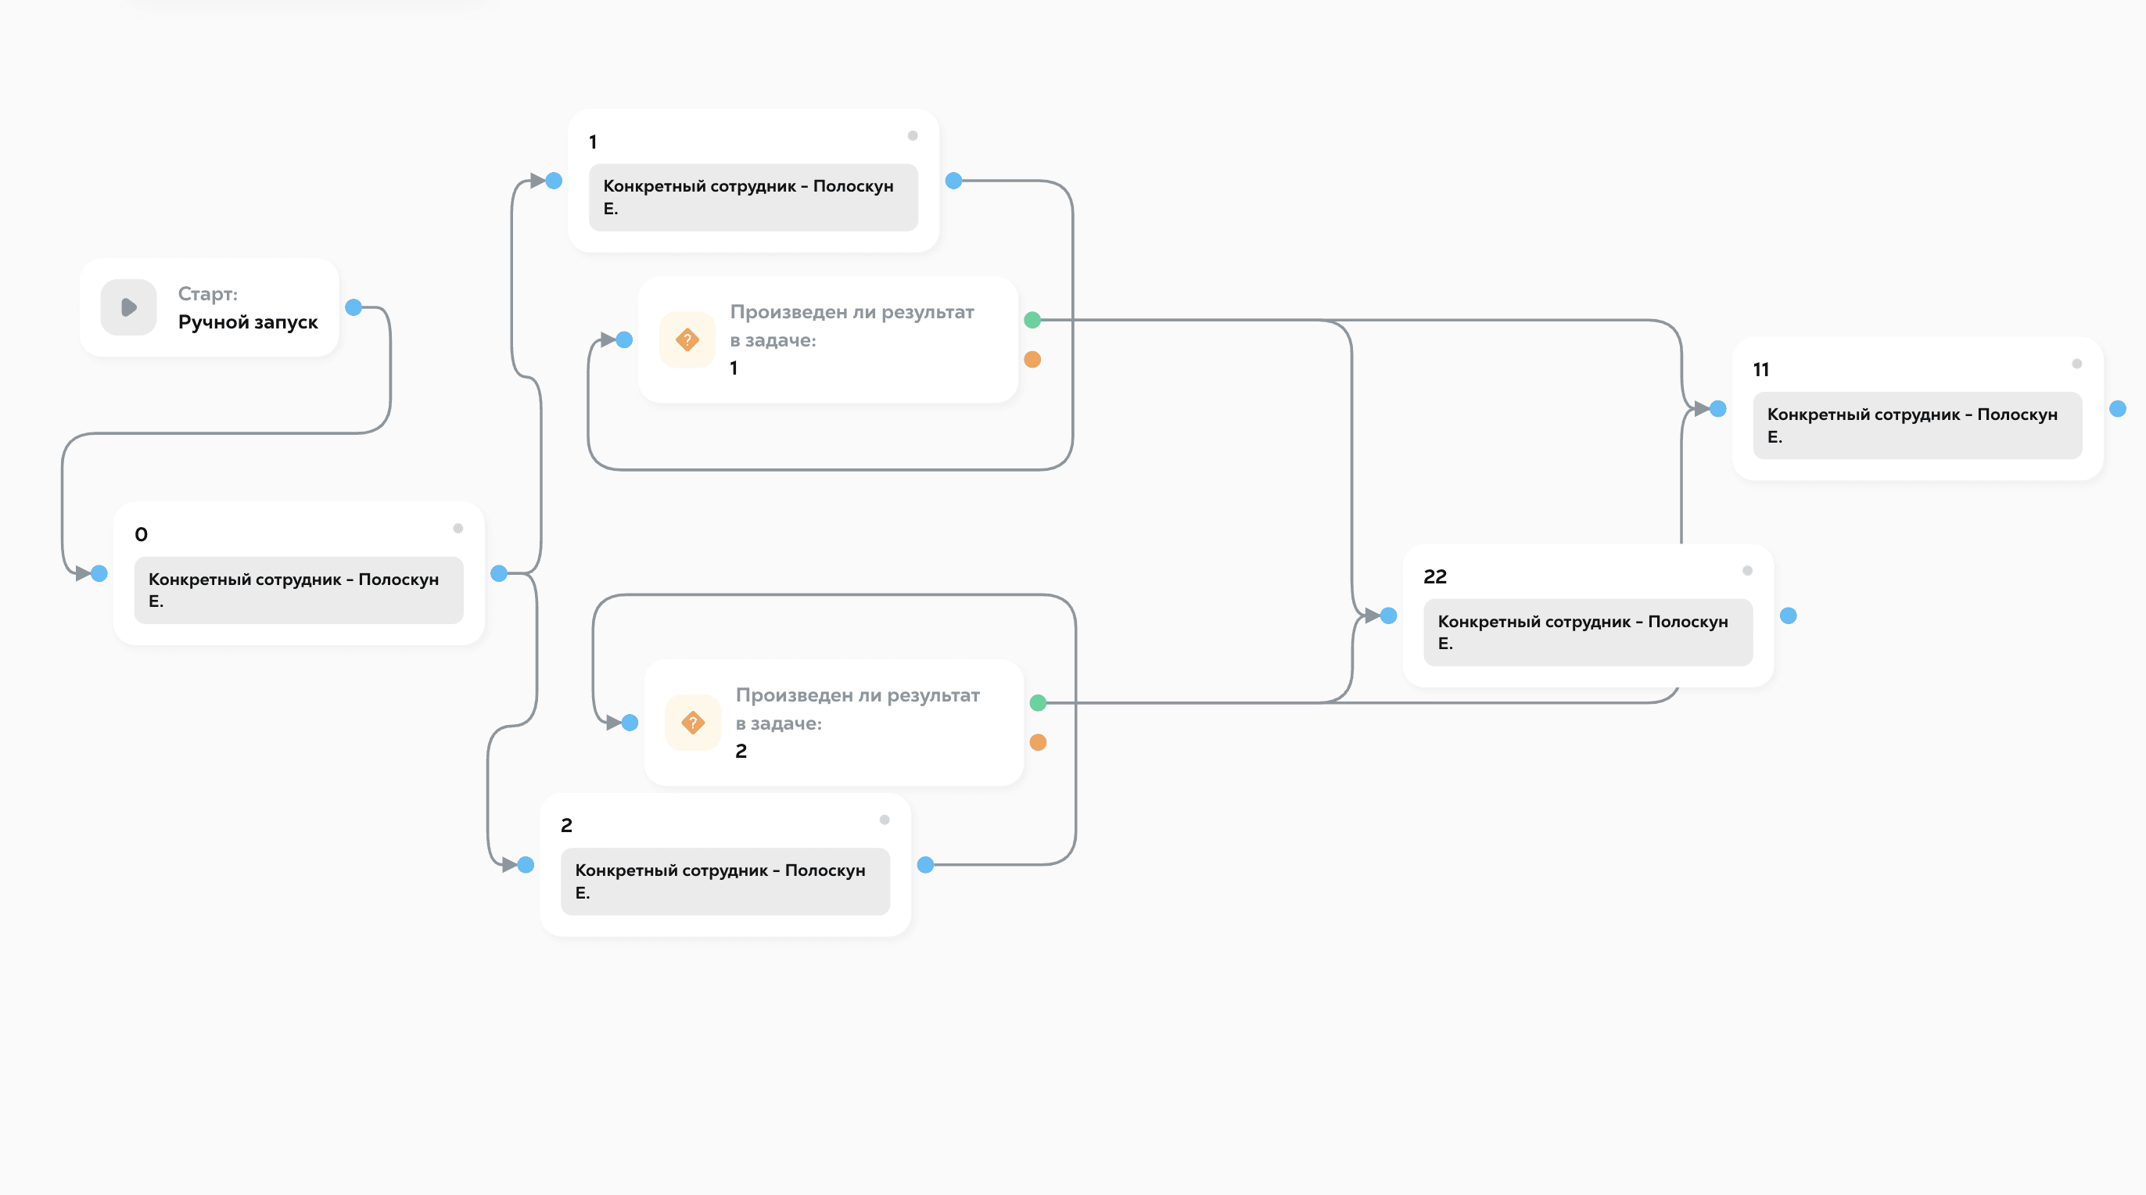Viewport: 2146px width, 1195px height.
Task: Click Start block blue output connector
Action: 353,307
